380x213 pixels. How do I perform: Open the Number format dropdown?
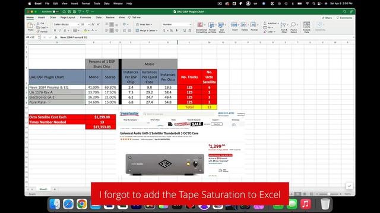[190, 24]
